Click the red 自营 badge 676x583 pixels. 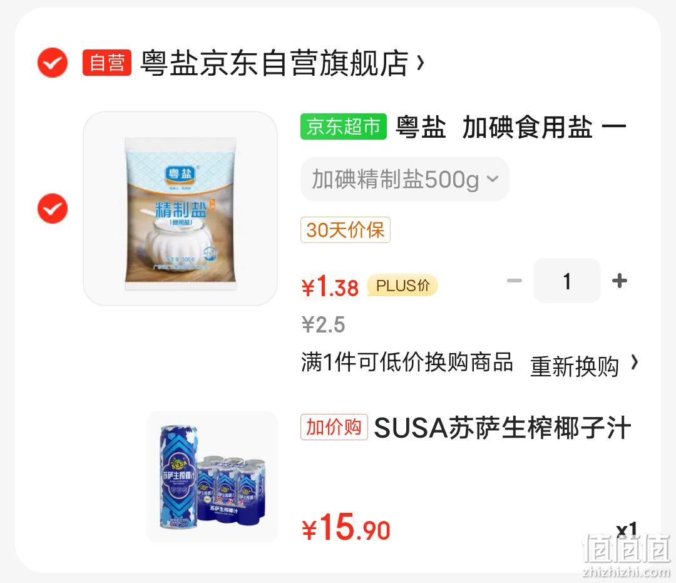point(107,63)
